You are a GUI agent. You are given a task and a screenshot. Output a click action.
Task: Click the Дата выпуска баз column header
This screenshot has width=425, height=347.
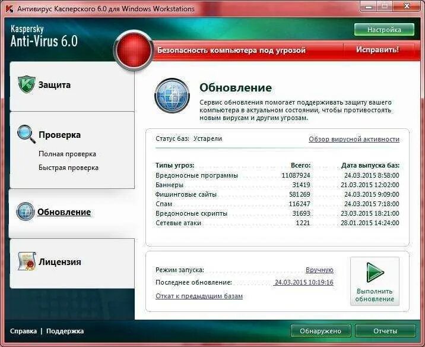(x=370, y=165)
